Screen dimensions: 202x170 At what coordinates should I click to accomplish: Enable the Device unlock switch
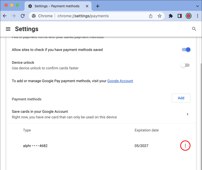(185, 65)
